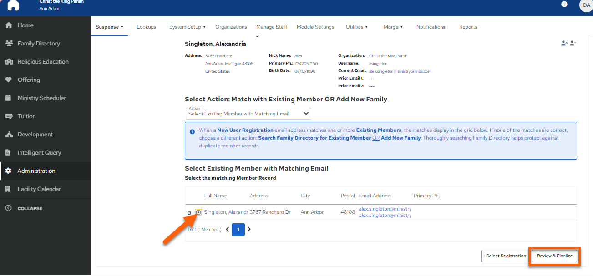Click the info icon in blue notice
The image size is (593, 276).
[x=192, y=131]
